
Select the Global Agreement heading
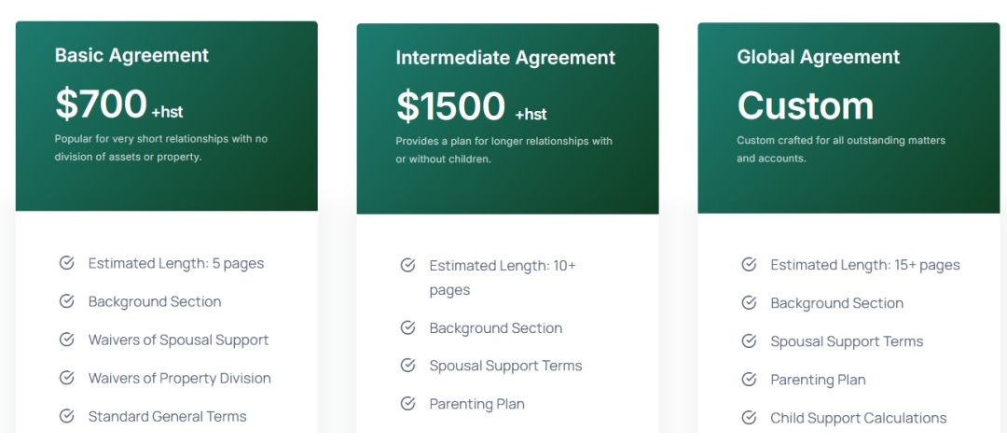(x=819, y=57)
